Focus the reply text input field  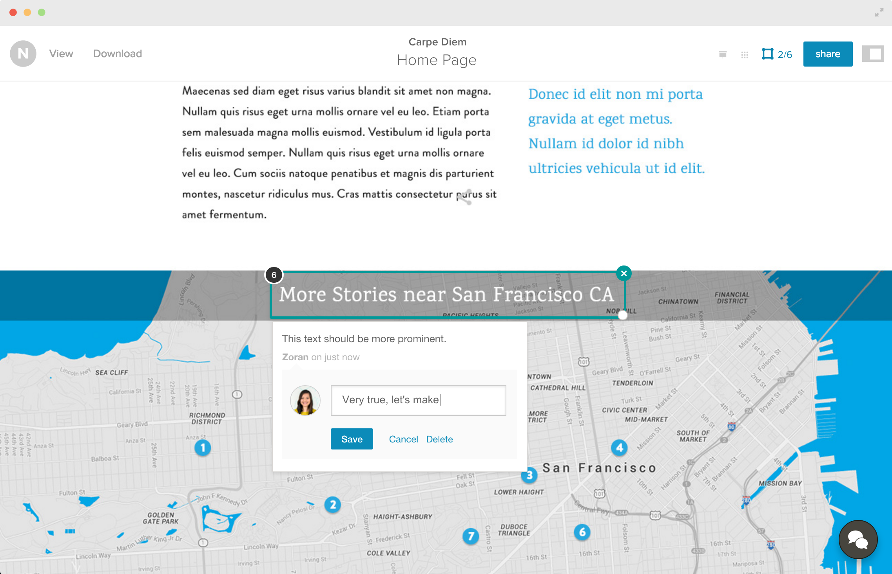pyautogui.click(x=418, y=400)
